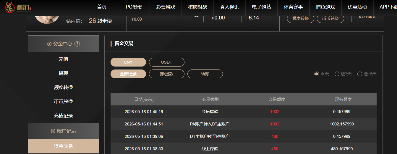Image resolution: width=397 pixels, height=154 pixels.
Task: Filter by 存/提款 records
Action: pos(167,74)
